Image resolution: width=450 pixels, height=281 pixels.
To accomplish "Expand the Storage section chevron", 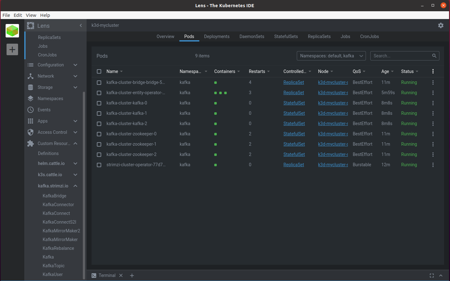I will (75, 87).
